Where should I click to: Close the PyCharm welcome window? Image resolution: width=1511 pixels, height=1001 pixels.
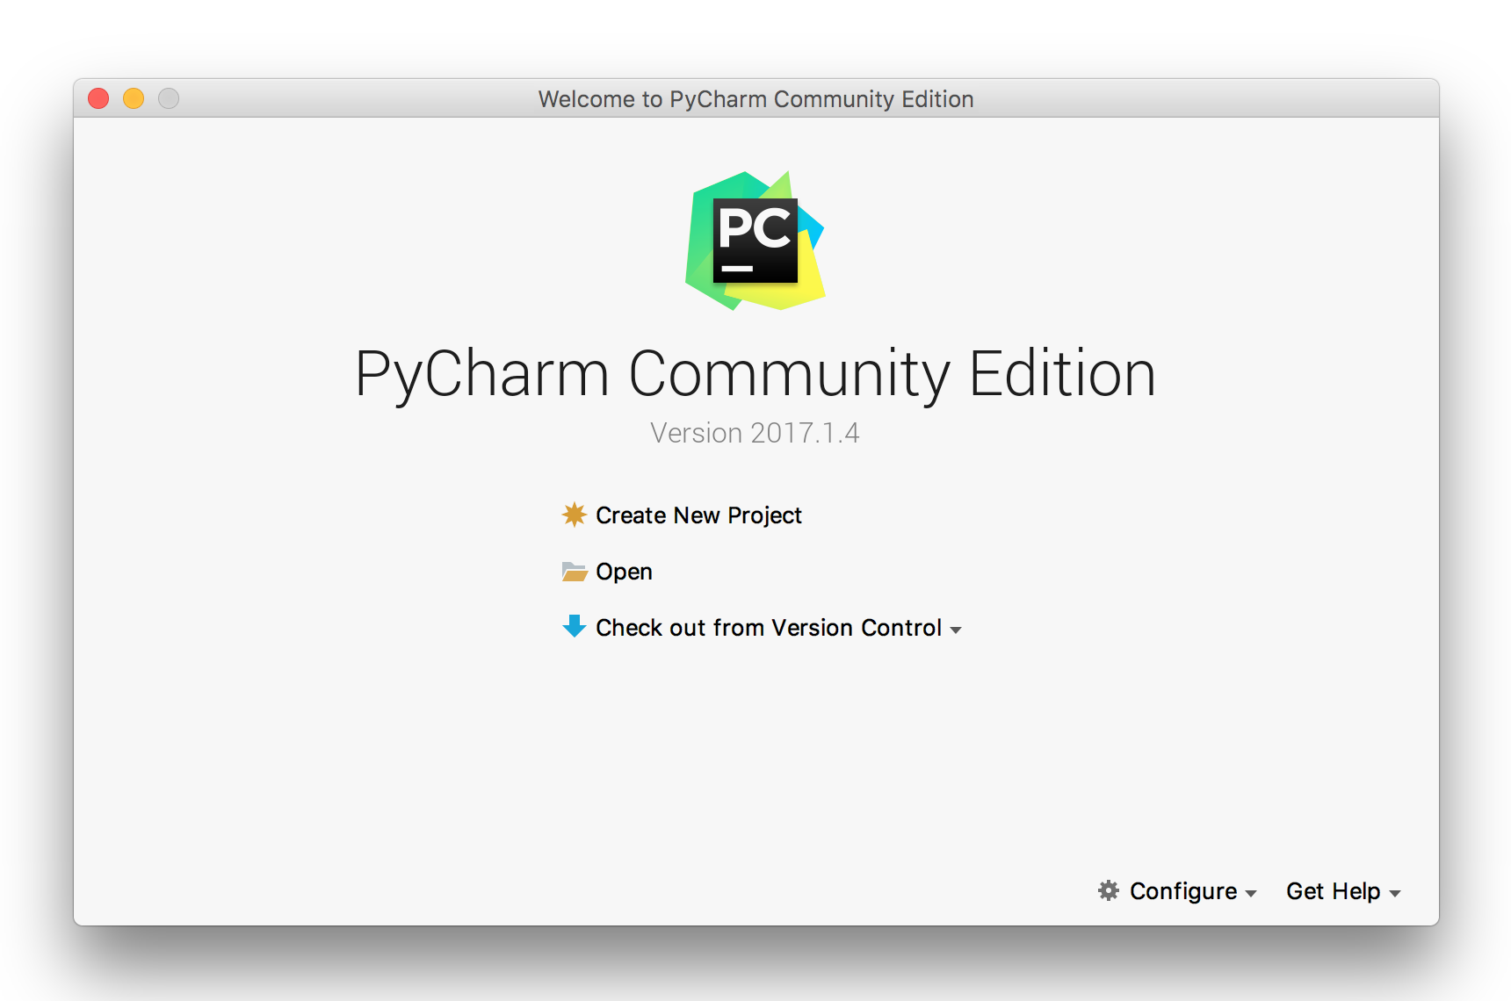[98, 98]
